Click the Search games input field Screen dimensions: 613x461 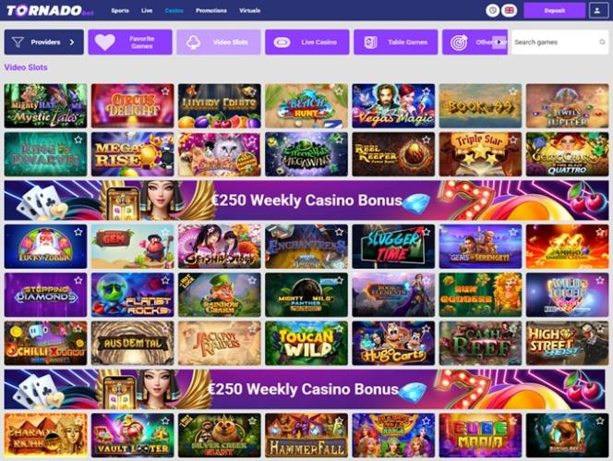click(x=555, y=42)
